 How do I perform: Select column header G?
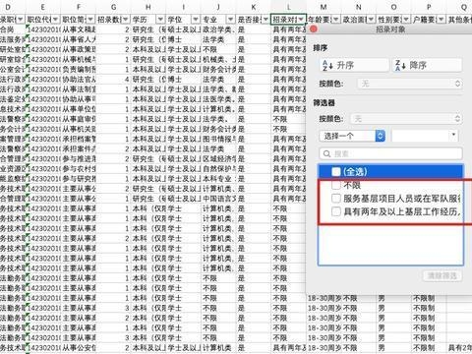pyautogui.click(x=113, y=7)
